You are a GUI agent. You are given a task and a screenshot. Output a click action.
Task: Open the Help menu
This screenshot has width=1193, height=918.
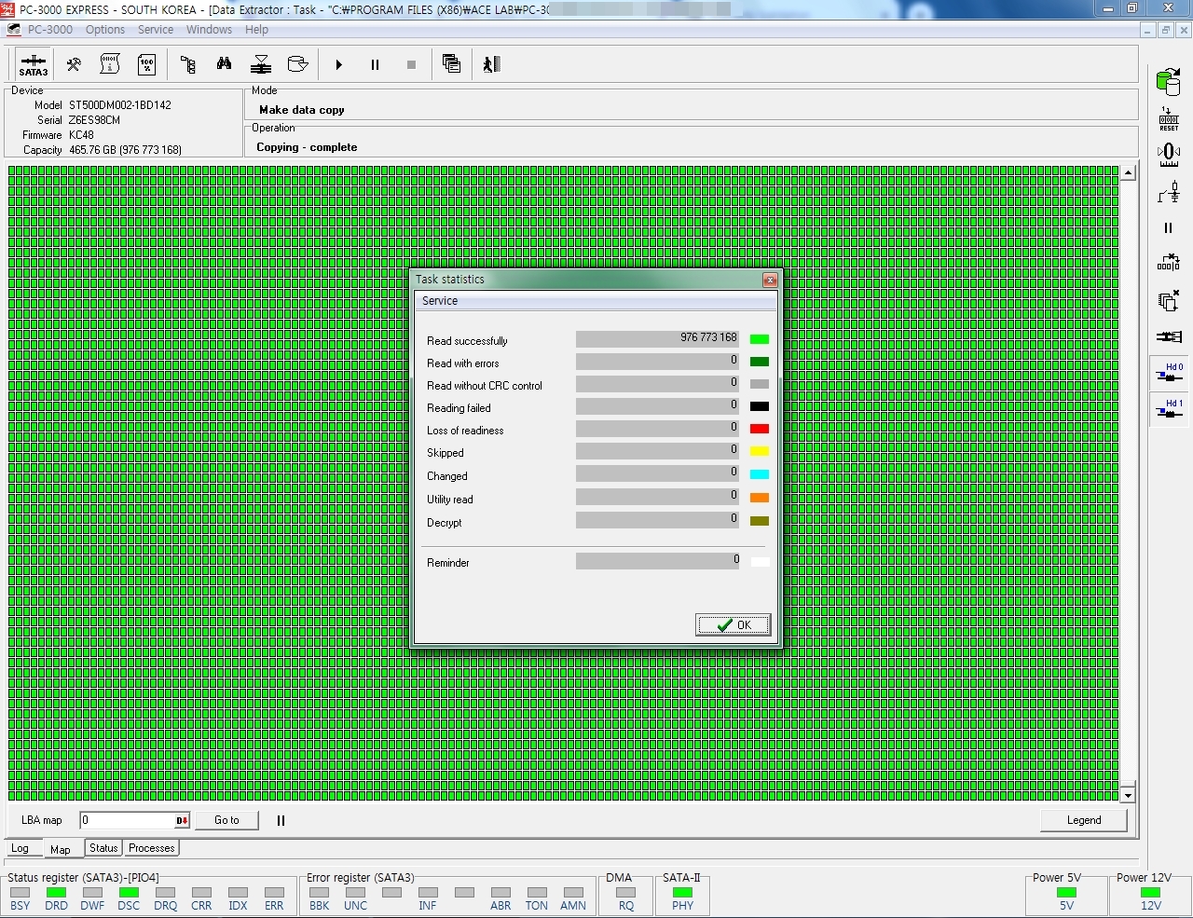pyautogui.click(x=257, y=30)
